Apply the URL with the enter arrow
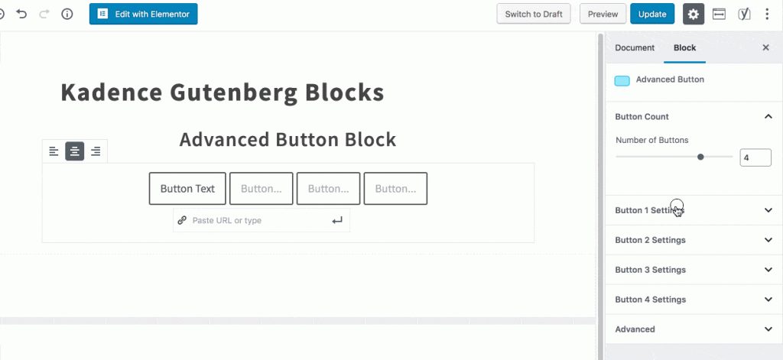 point(337,220)
